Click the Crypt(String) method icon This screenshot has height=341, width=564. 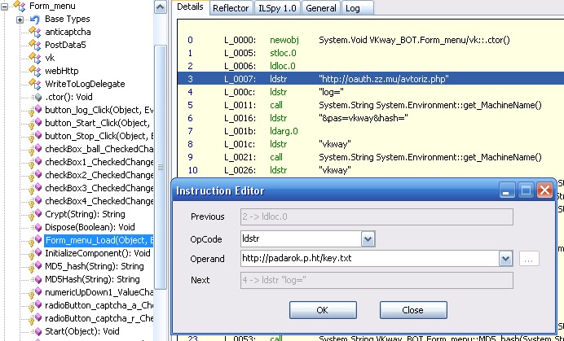tap(36, 214)
